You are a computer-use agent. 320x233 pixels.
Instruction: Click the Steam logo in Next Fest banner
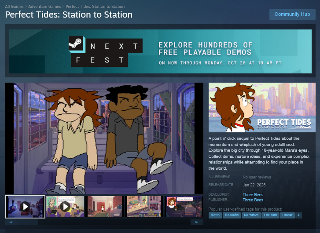pyautogui.click(x=75, y=44)
